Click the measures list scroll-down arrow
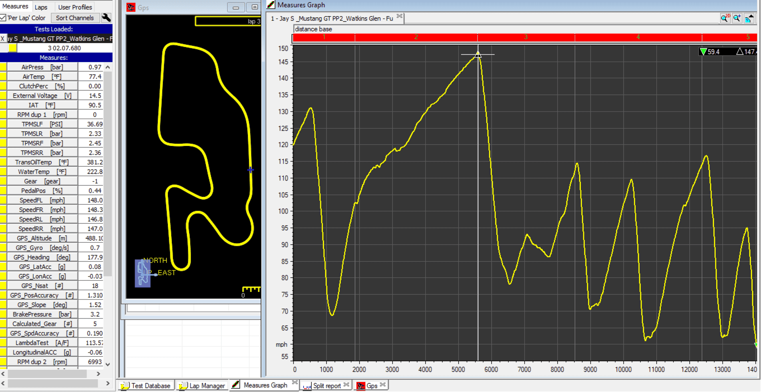The height and width of the screenshot is (392, 761). point(107,364)
